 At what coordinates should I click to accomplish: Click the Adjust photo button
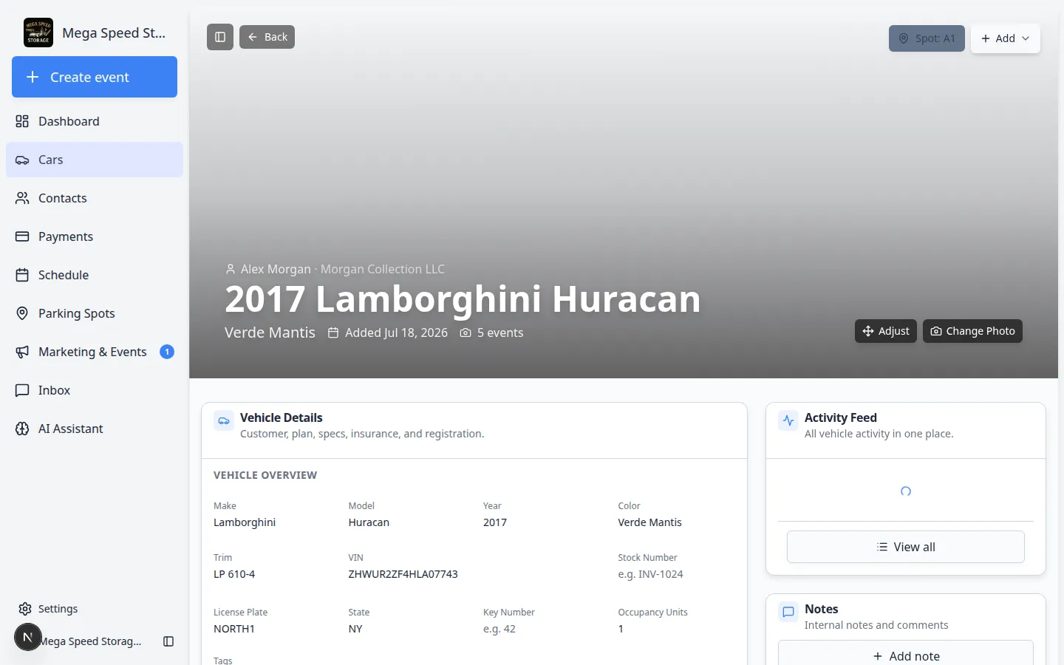coord(886,331)
